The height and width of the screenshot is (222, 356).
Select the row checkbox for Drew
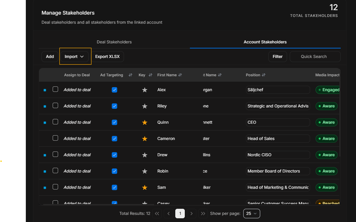click(55, 154)
